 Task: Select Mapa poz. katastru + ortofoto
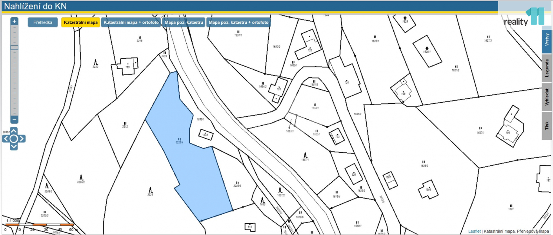click(238, 22)
